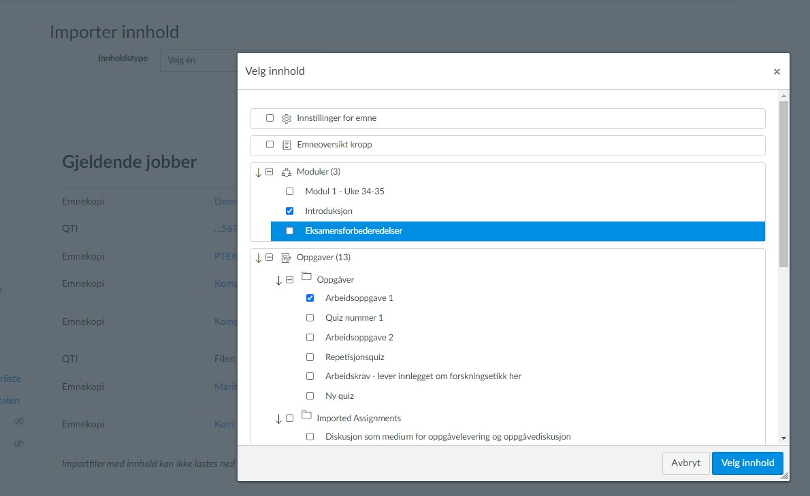Click the folder icon beside Imported Assignments
This screenshot has height=496, width=810.
[x=306, y=414]
